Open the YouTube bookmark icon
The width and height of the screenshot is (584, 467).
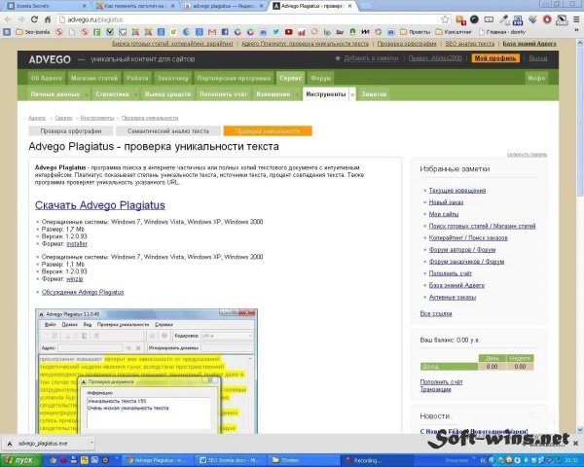[289, 32]
